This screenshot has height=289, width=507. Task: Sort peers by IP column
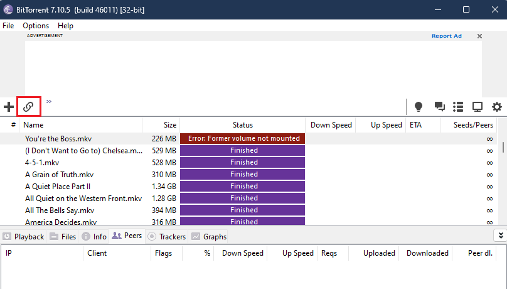tap(42, 253)
